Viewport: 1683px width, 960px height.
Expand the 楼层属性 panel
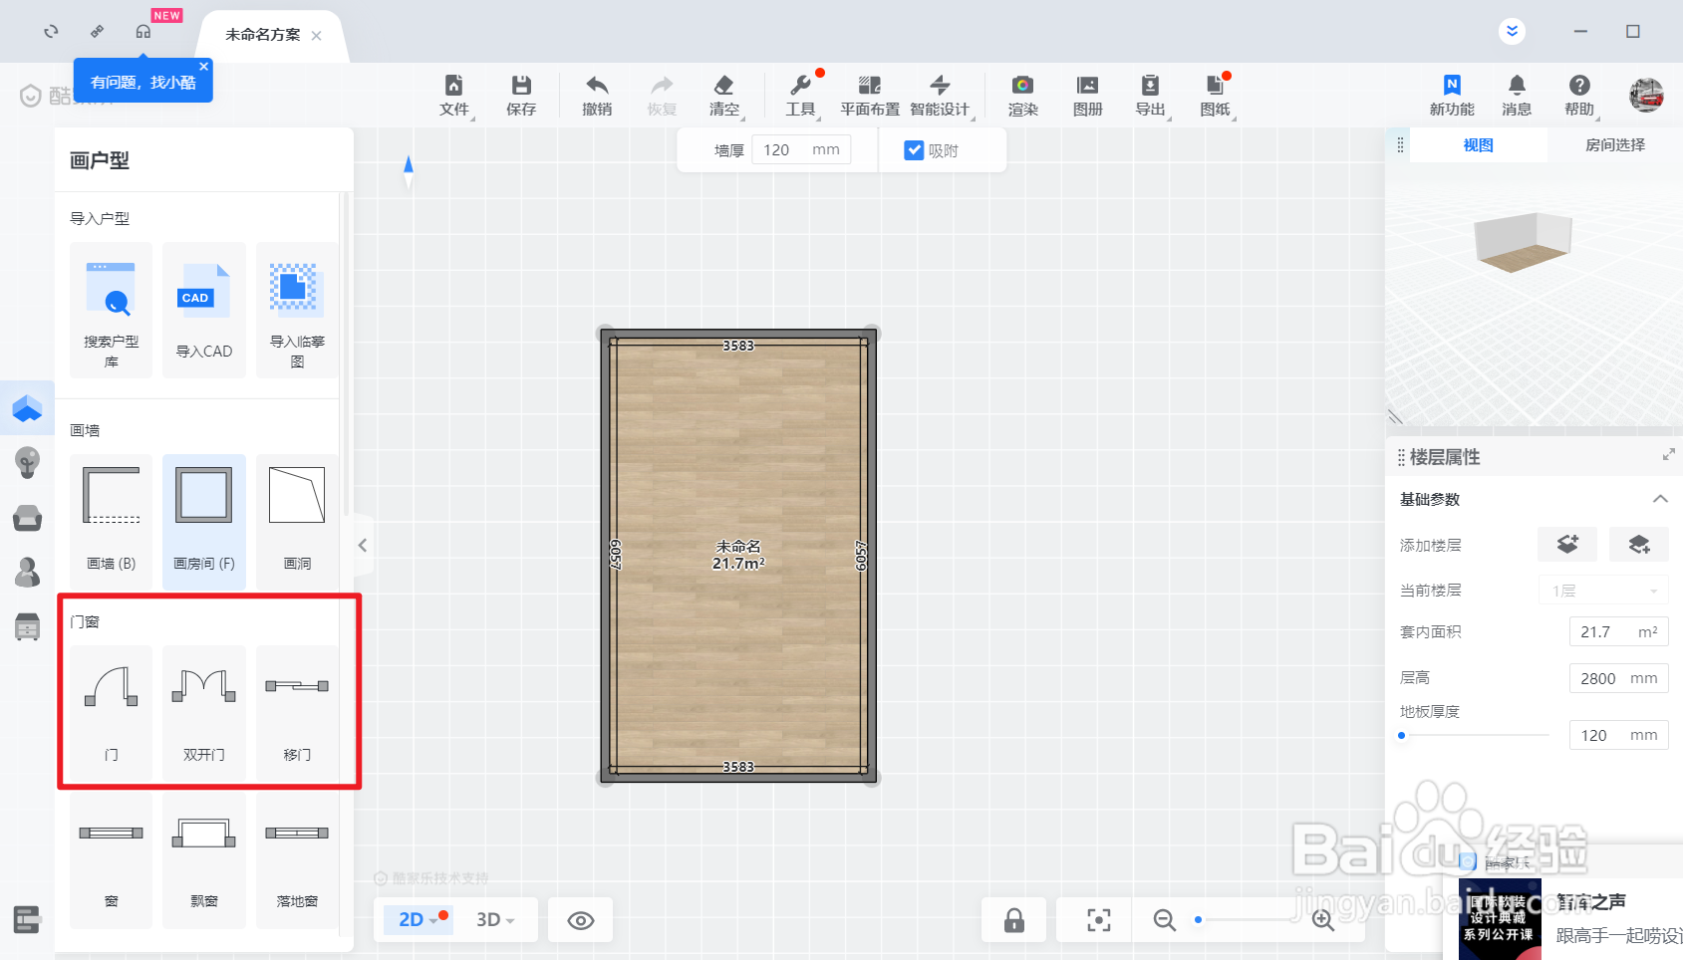1668,455
